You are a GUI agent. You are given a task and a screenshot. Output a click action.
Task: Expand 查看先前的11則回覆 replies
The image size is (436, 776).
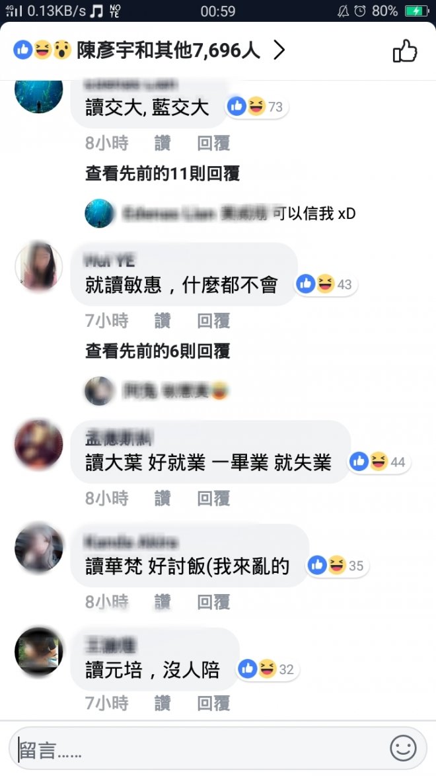[163, 173]
